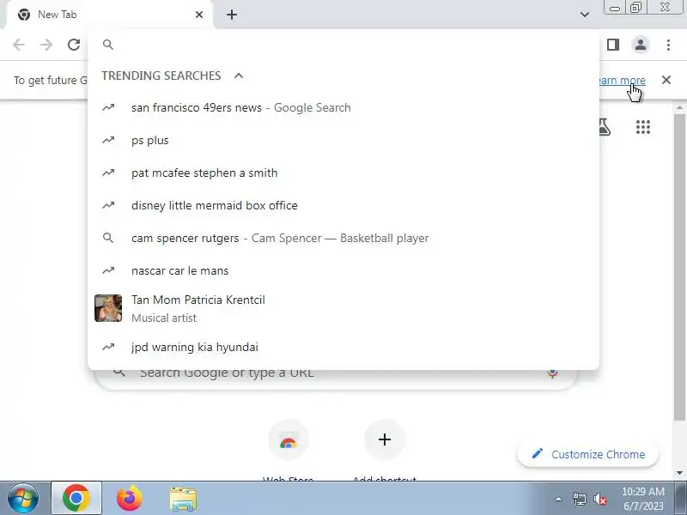
Task: Click page scrollbar up arrow
Action: pyautogui.click(x=679, y=108)
